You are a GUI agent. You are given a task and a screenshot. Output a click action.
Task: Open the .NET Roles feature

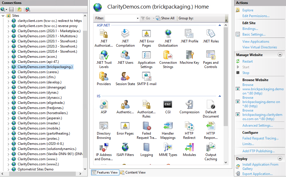click(211, 36)
